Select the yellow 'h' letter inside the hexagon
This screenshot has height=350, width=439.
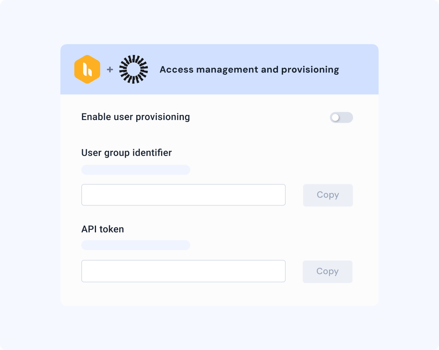tap(87, 70)
